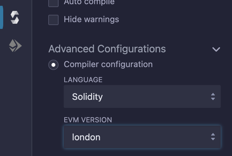Click the blue active-plugin indicator bar
This screenshot has width=232, height=156.
(x=1, y=18)
